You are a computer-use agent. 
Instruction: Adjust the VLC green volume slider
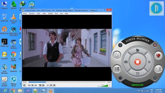(105, 86)
